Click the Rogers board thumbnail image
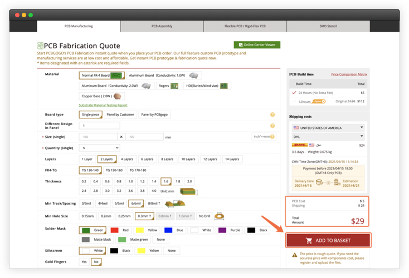The image size is (409, 278). pyautogui.click(x=174, y=86)
